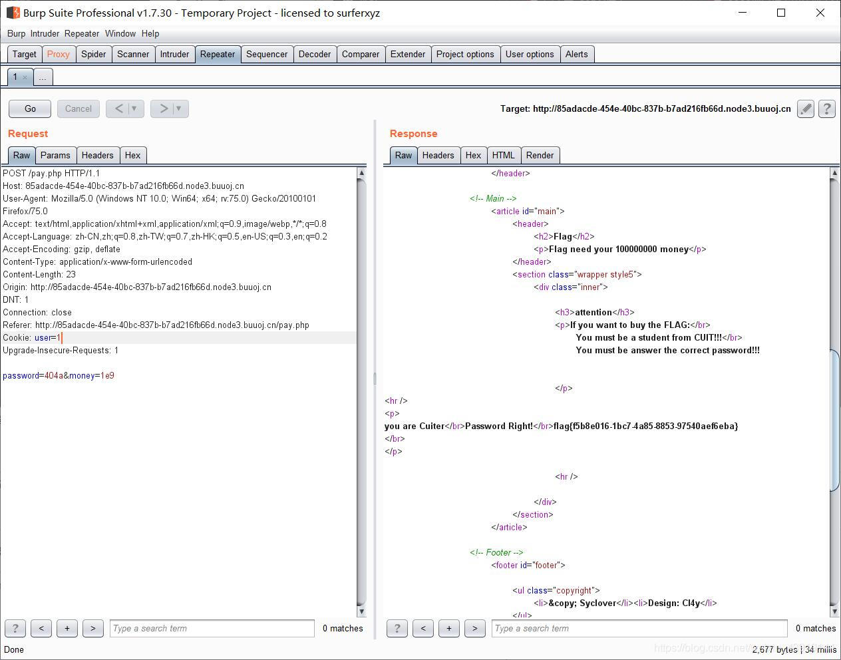Click response pane scrollbar up arrow
The width and height of the screenshot is (841, 660).
(835, 173)
